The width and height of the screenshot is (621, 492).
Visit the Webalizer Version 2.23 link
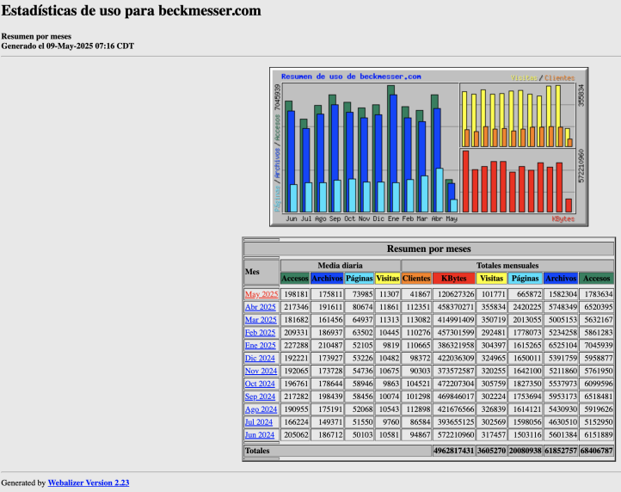(x=89, y=483)
